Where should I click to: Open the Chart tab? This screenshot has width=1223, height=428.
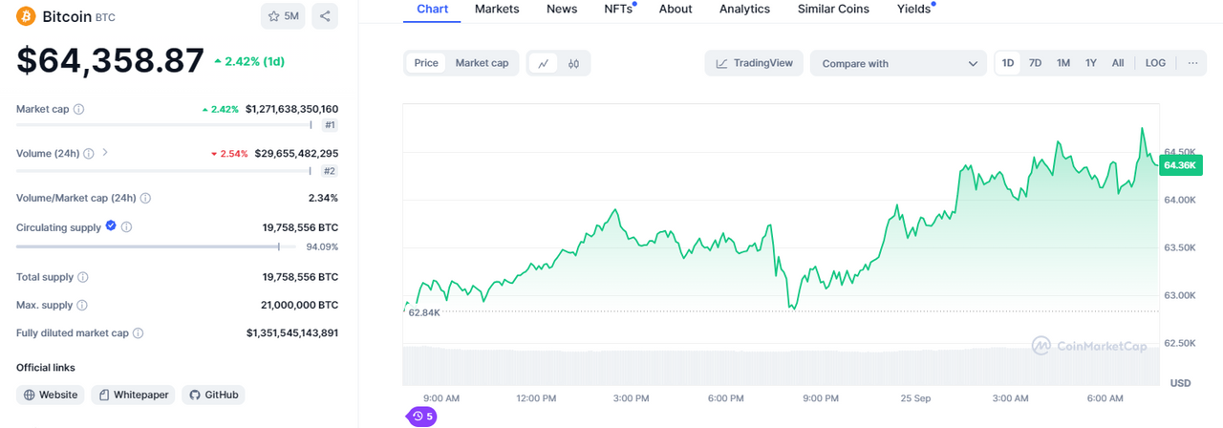point(432,9)
